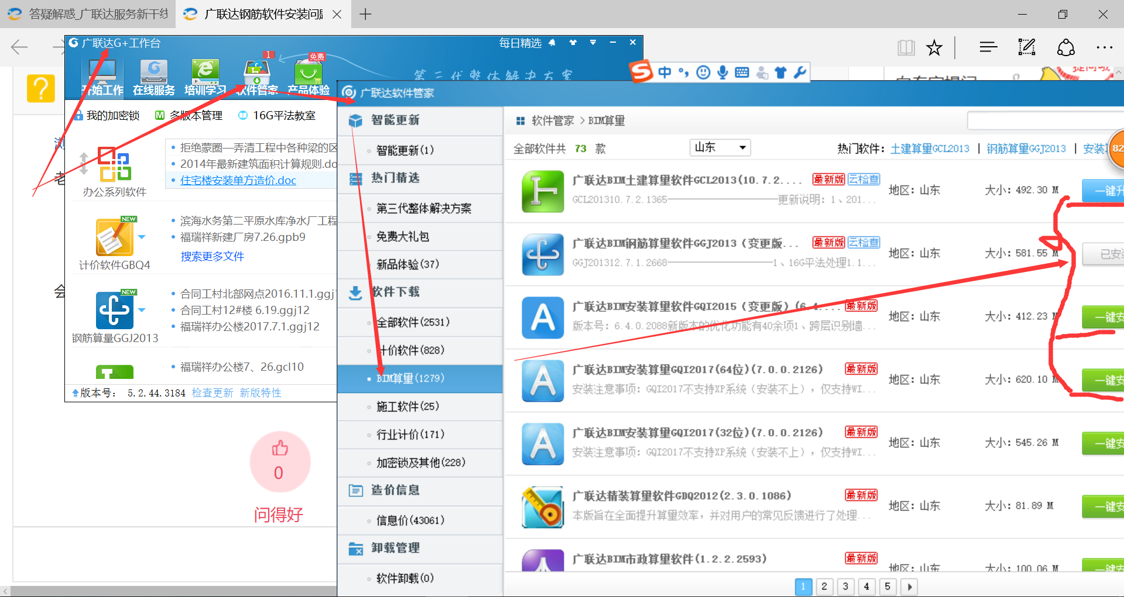Screen dimensions: 1124x597
Task: Select BIM算量(1279) sidebar item
Action: click(x=420, y=379)
